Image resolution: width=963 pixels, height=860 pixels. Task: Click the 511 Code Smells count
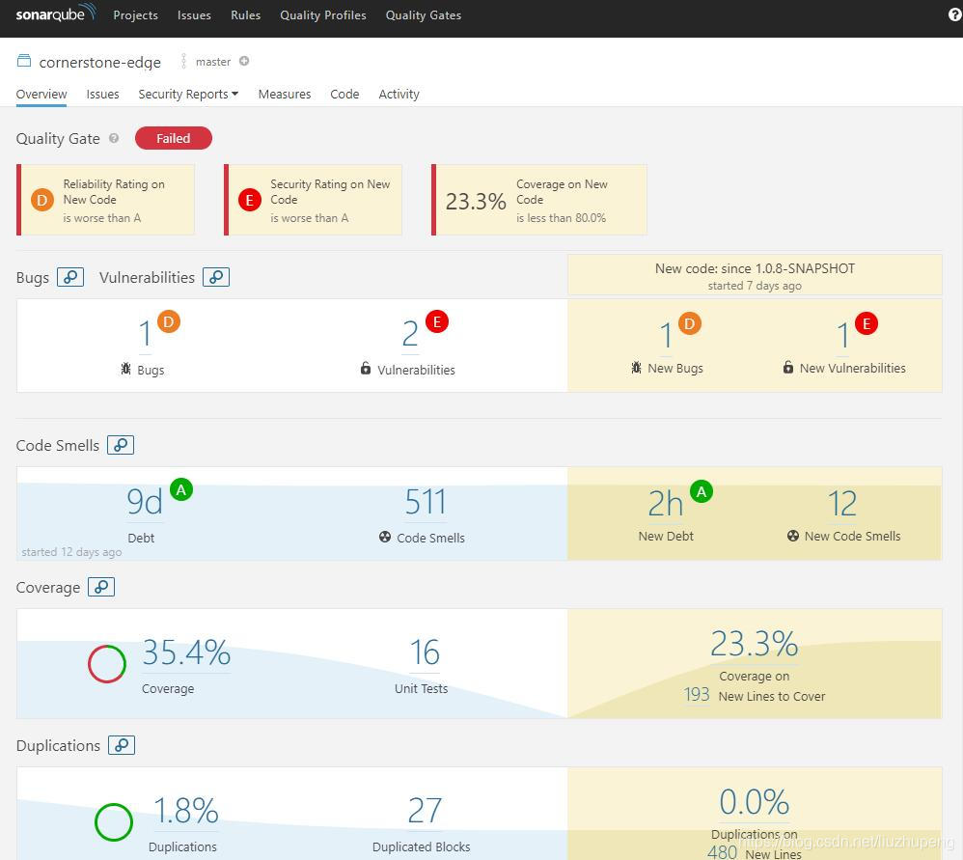425,502
